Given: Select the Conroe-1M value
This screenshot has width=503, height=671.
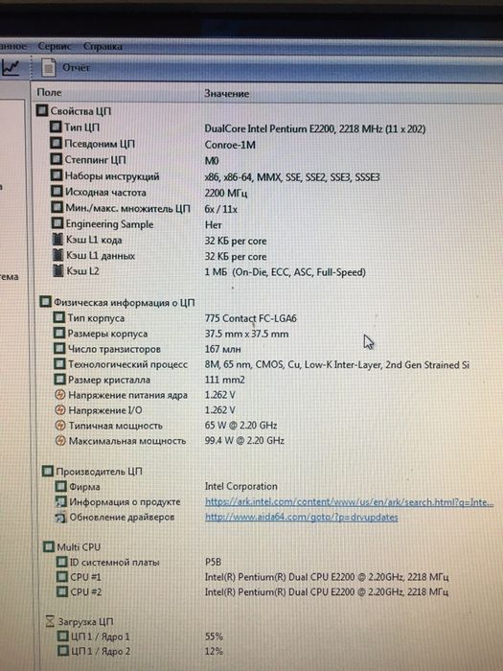Looking at the screenshot, I should tap(230, 145).
